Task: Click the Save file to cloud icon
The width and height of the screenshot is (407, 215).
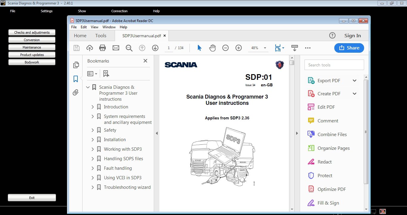Action: [89, 48]
